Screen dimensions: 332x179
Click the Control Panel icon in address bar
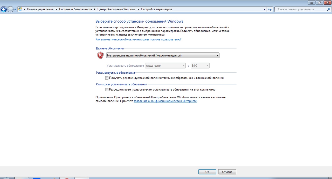(20, 9)
